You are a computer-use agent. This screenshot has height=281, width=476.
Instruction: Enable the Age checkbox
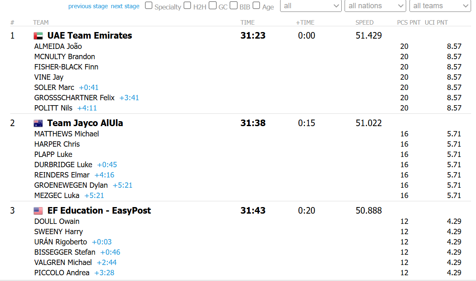pos(256,5)
